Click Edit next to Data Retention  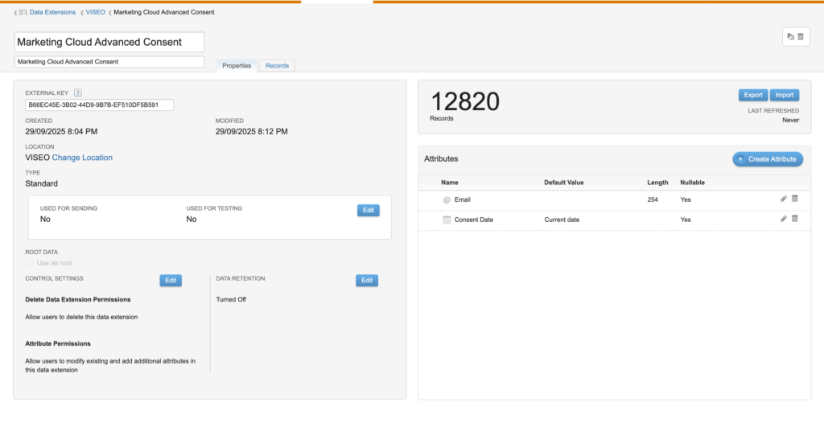click(367, 281)
